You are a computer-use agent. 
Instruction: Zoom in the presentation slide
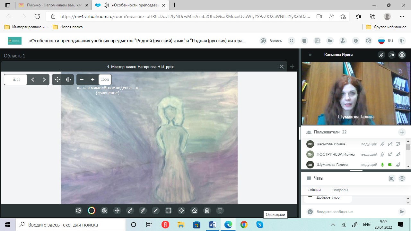click(93, 80)
